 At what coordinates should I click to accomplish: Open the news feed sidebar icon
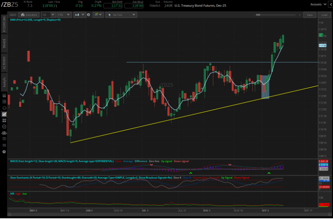coord(4,145)
